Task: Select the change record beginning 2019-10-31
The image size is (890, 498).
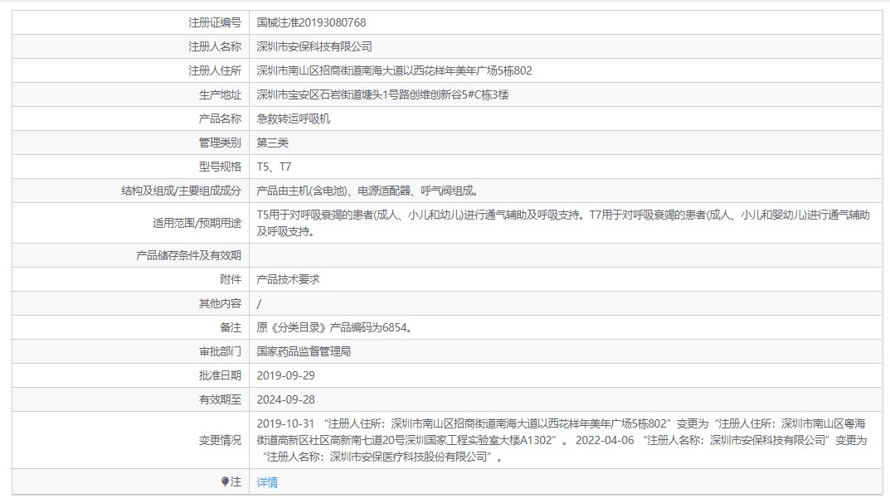Action: coord(562,440)
